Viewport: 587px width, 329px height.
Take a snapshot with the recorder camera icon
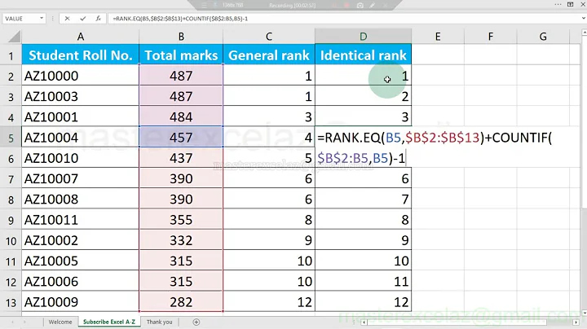pos(360,5)
